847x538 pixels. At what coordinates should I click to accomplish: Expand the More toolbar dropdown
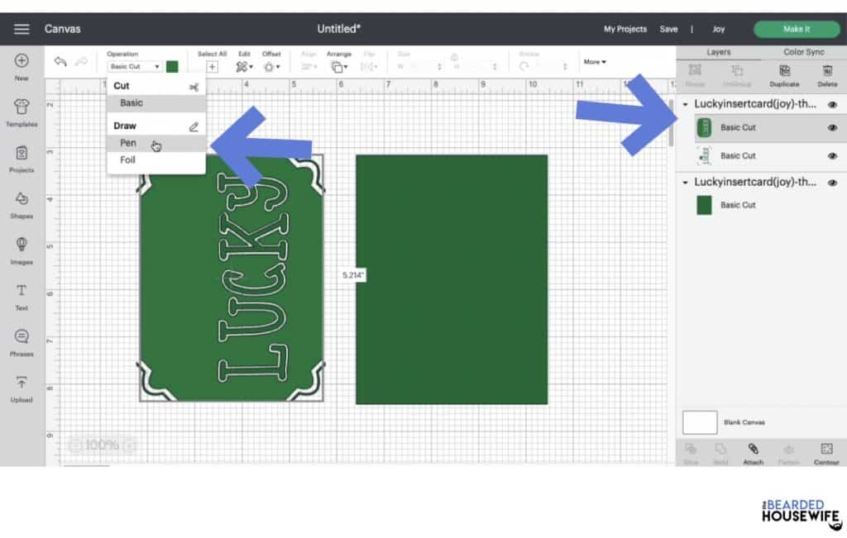coord(595,62)
